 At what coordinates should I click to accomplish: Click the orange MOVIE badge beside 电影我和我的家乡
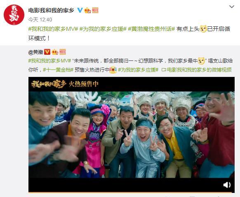[95, 10]
